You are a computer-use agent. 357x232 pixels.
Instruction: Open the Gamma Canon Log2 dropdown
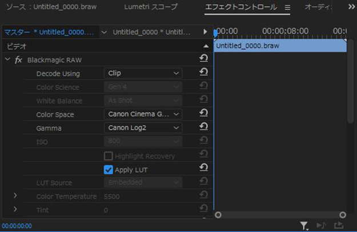(x=143, y=128)
